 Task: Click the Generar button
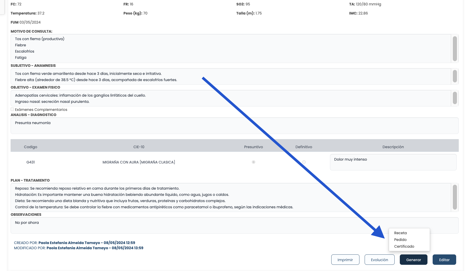tap(414, 260)
